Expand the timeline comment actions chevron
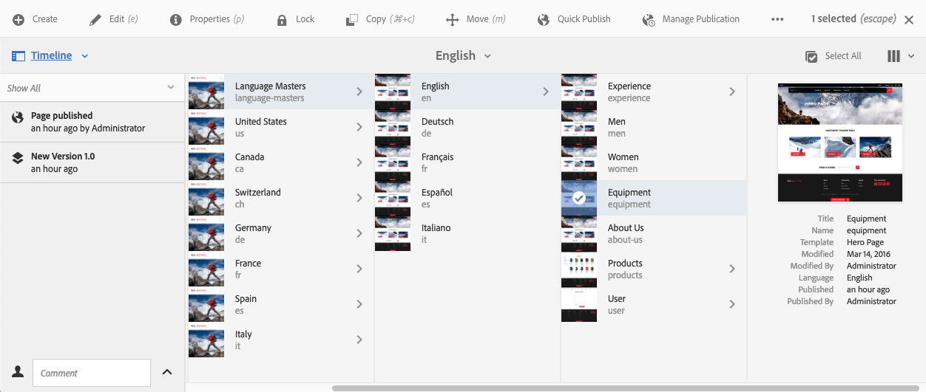 167,372
